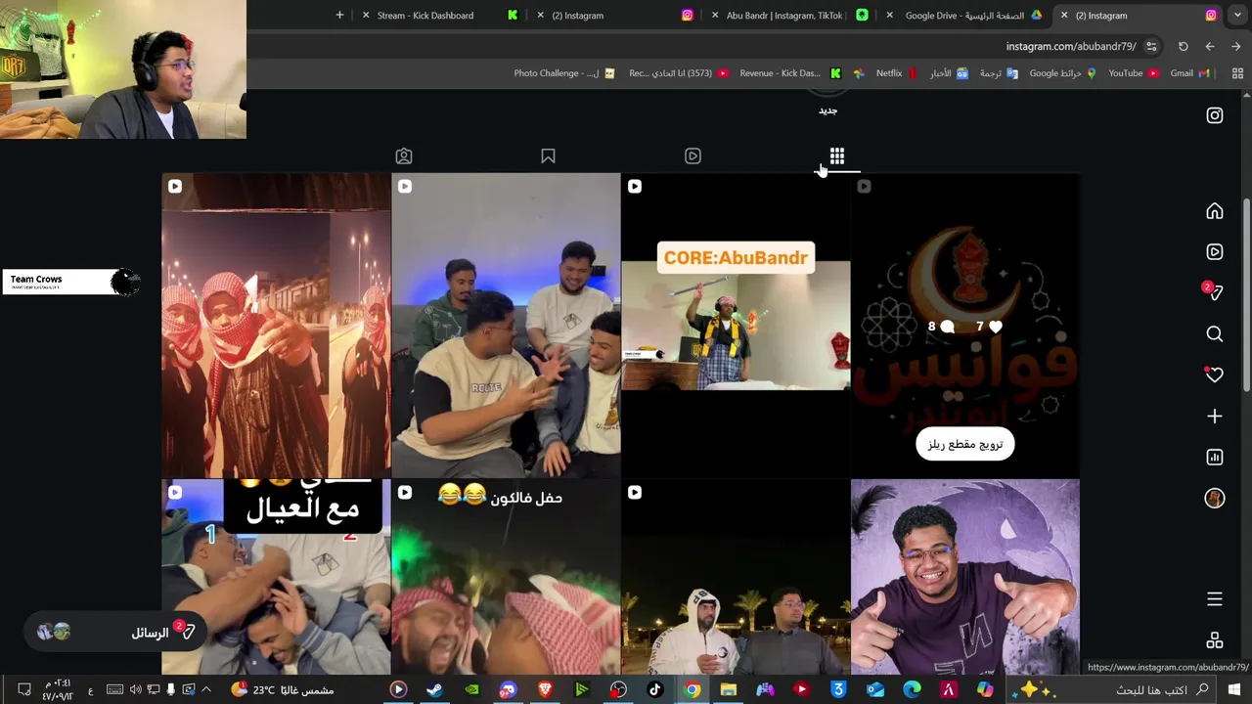Close the Google Drive tab

tap(889, 16)
